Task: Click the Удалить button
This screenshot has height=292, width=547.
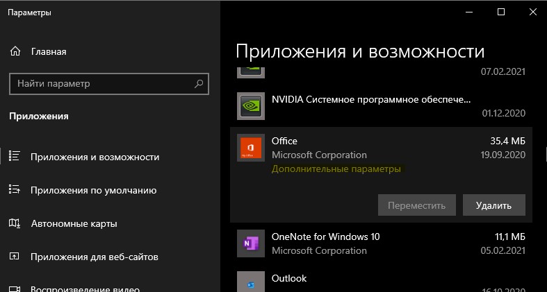Action: [x=494, y=205]
